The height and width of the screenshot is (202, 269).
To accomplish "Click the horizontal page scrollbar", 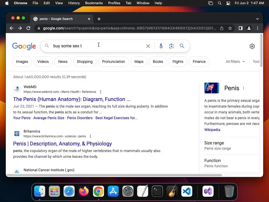I will point(114,175).
